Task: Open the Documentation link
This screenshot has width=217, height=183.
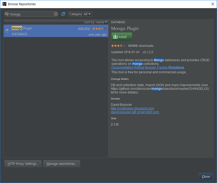Action: pyautogui.click(x=122, y=67)
